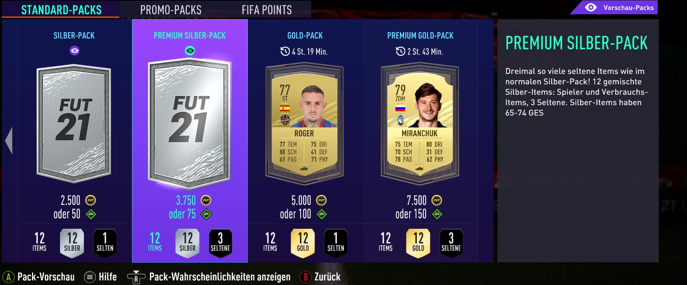
Task: Toggle the Silber-Pack preview eye icon
Action: pyautogui.click(x=74, y=50)
